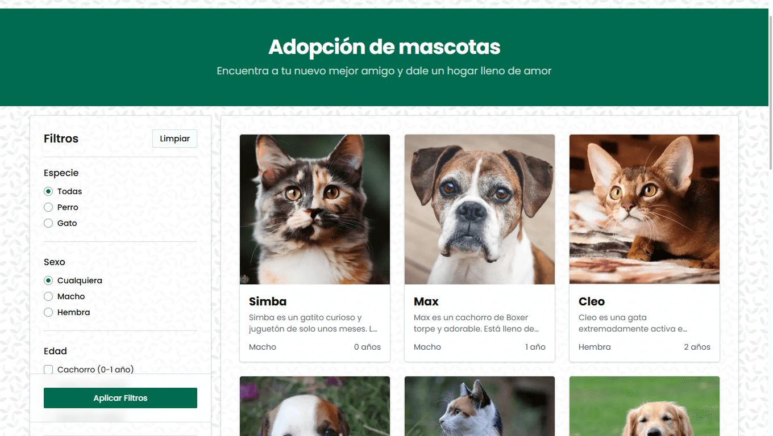Open Max the Boxer's photo

coord(480,209)
